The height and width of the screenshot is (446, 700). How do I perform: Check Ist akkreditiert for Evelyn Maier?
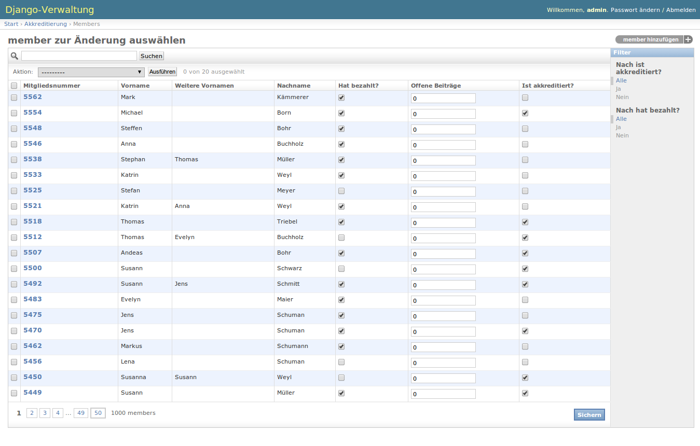point(525,300)
